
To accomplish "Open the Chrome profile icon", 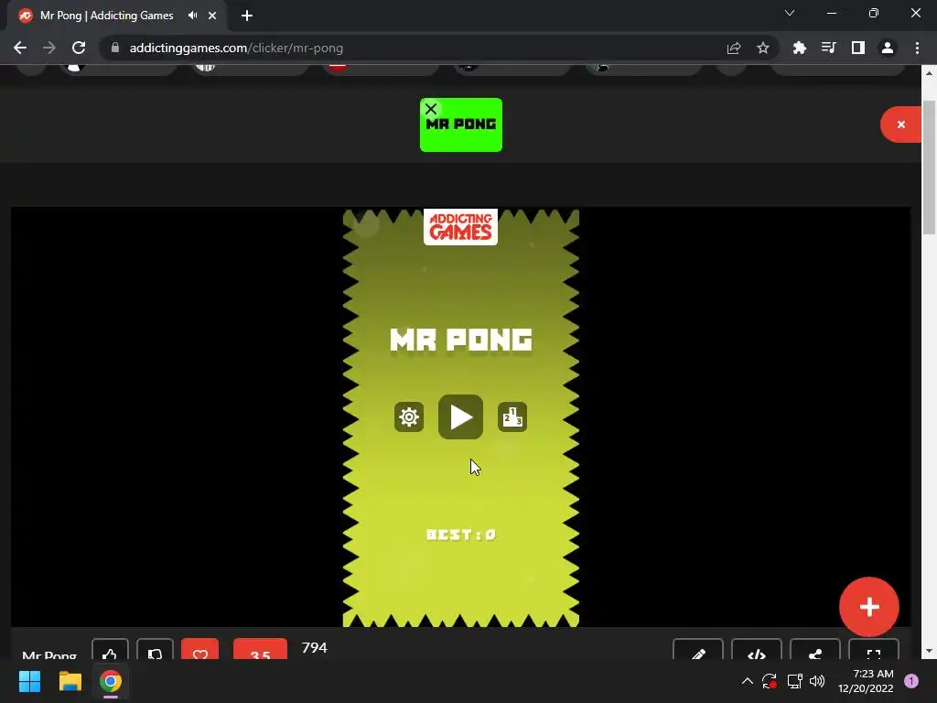I will pyautogui.click(x=888, y=48).
